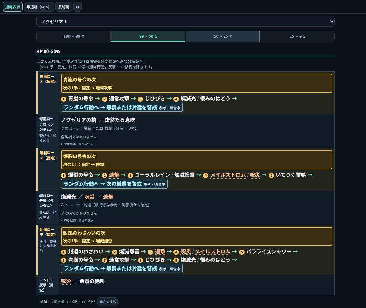Click 次のローテ：爆裂 または 封還 note
366x308 pixels.
(x=99, y=128)
